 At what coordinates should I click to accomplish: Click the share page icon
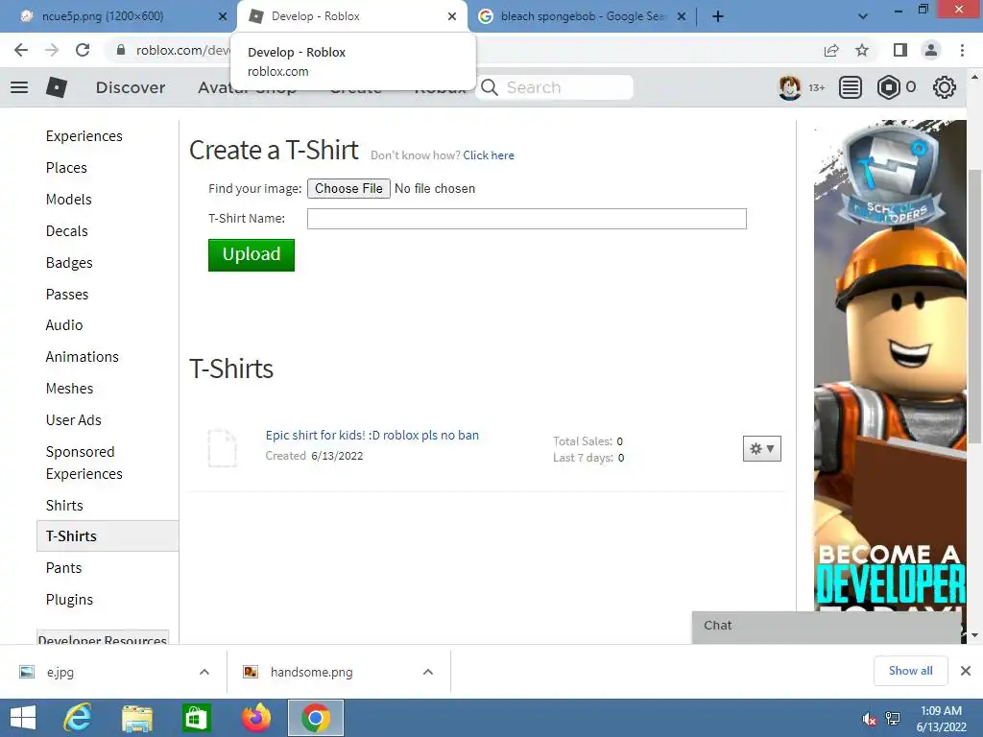(x=831, y=50)
